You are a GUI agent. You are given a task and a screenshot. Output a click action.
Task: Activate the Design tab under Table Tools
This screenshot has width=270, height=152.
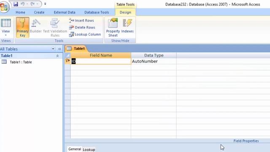click(x=125, y=12)
